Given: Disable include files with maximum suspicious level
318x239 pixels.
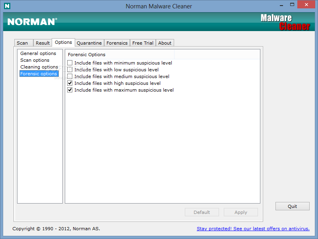Looking at the screenshot, I should point(70,90).
